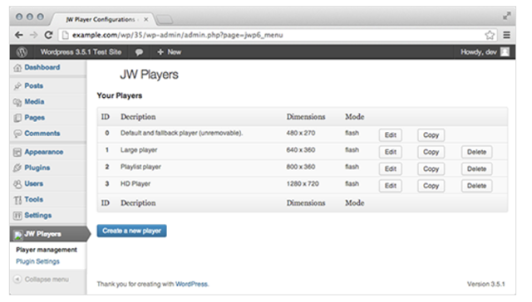This screenshot has width=532, height=302.
Task: Open the Pages menu item
Action: coord(35,118)
